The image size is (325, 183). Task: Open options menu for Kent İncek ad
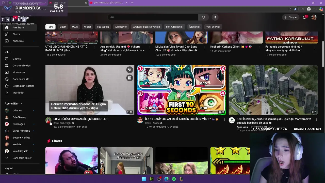[316, 119]
